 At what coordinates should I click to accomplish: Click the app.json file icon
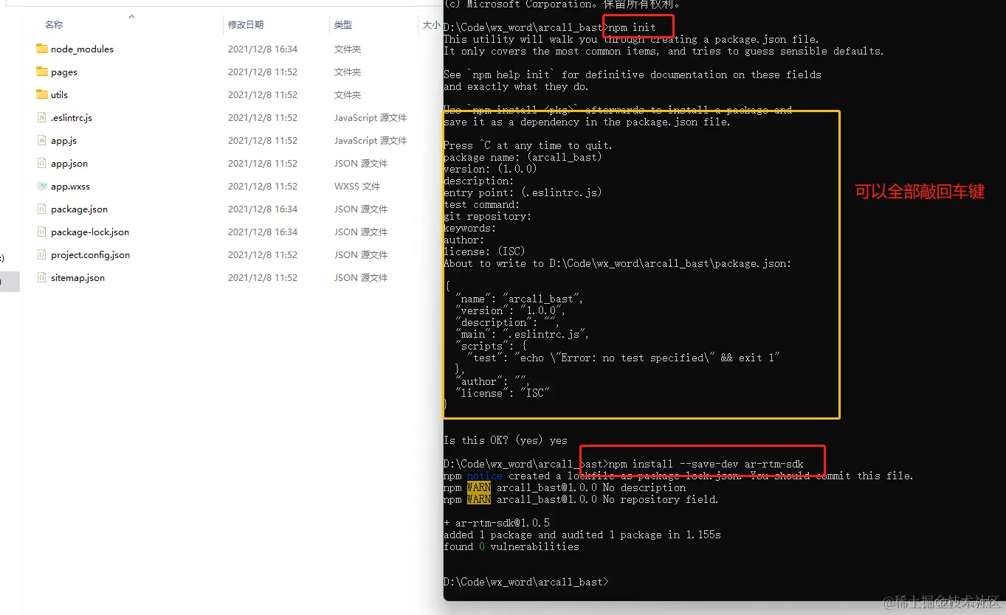pos(42,164)
